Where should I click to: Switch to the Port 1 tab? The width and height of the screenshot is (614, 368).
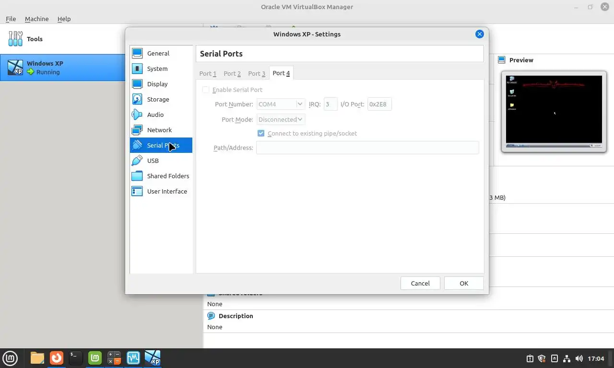[x=208, y=73]
